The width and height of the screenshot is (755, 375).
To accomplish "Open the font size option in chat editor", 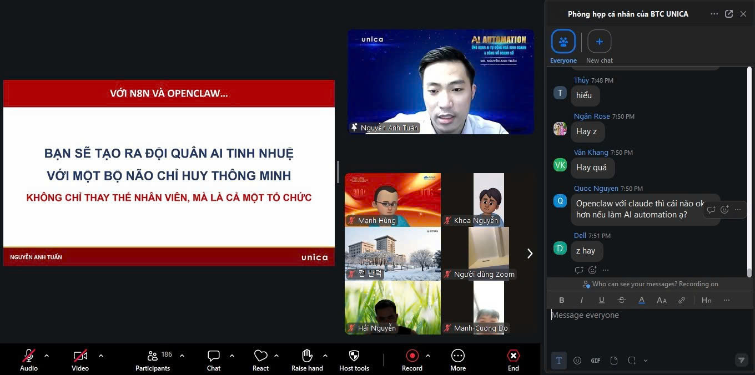I will (662, 300).
